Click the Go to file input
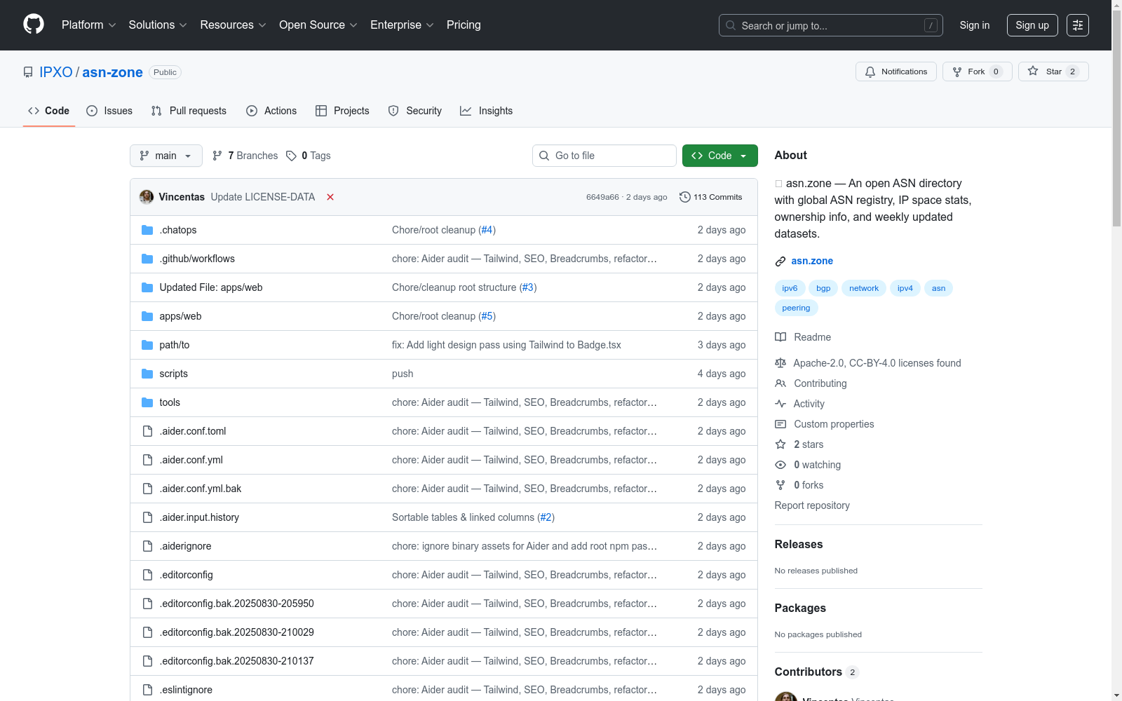The width and height of the screenshot is (1122, 701). (604, 156)
